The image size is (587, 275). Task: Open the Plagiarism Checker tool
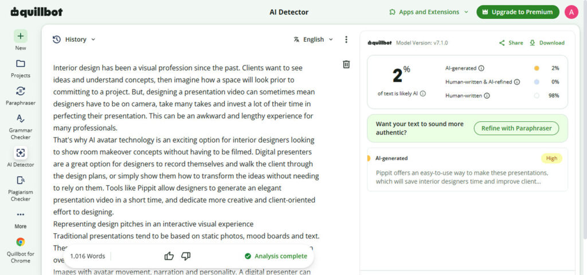21,188
